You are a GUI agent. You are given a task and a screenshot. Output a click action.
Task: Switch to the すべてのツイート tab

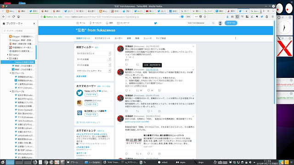pyautogui.click(x=102, y=38)
